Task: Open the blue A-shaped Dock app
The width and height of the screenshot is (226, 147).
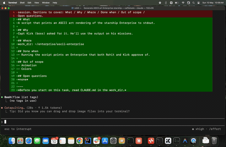Action: click(185, 141)
